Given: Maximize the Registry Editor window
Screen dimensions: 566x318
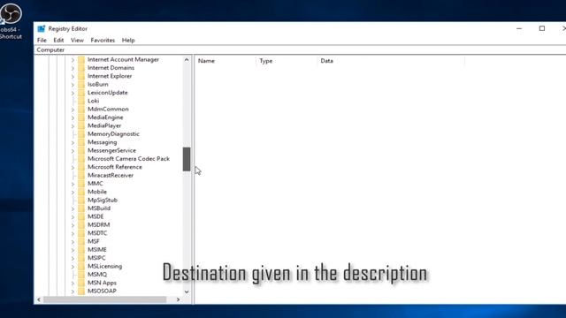Looking at the screenshot, I should coord(542,28).
